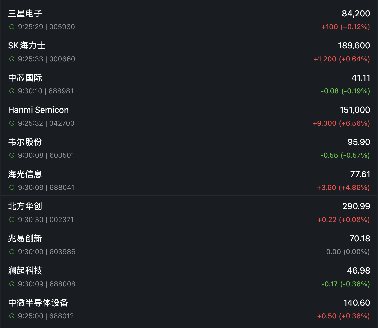Click the clock icon beside 9:25:29 | 005930
The width and height of the screenshot is (378, 328).
(x=12, y=27)
